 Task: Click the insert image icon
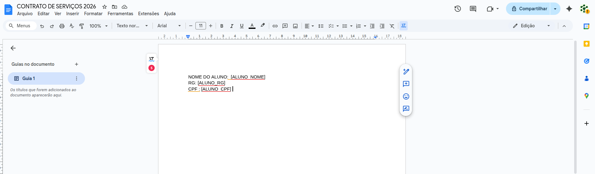click(295, 26)
